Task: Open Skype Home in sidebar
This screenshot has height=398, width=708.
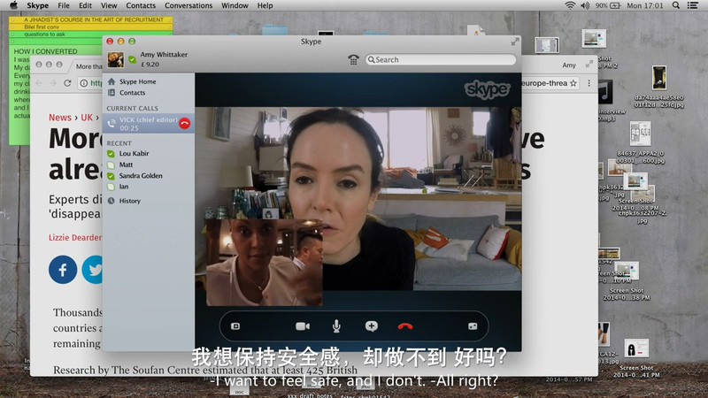Action: [137, 81]
